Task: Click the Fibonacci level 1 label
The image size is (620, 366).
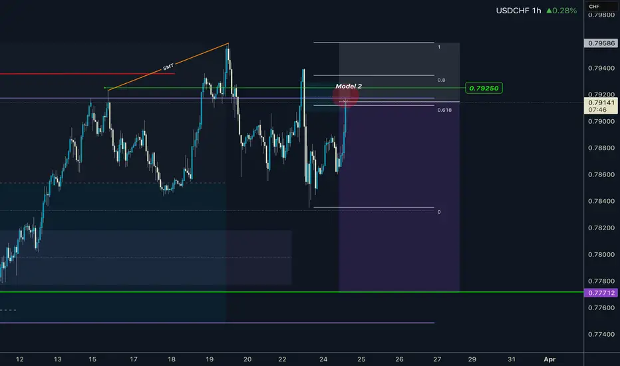Action: (x=439, y=47)
